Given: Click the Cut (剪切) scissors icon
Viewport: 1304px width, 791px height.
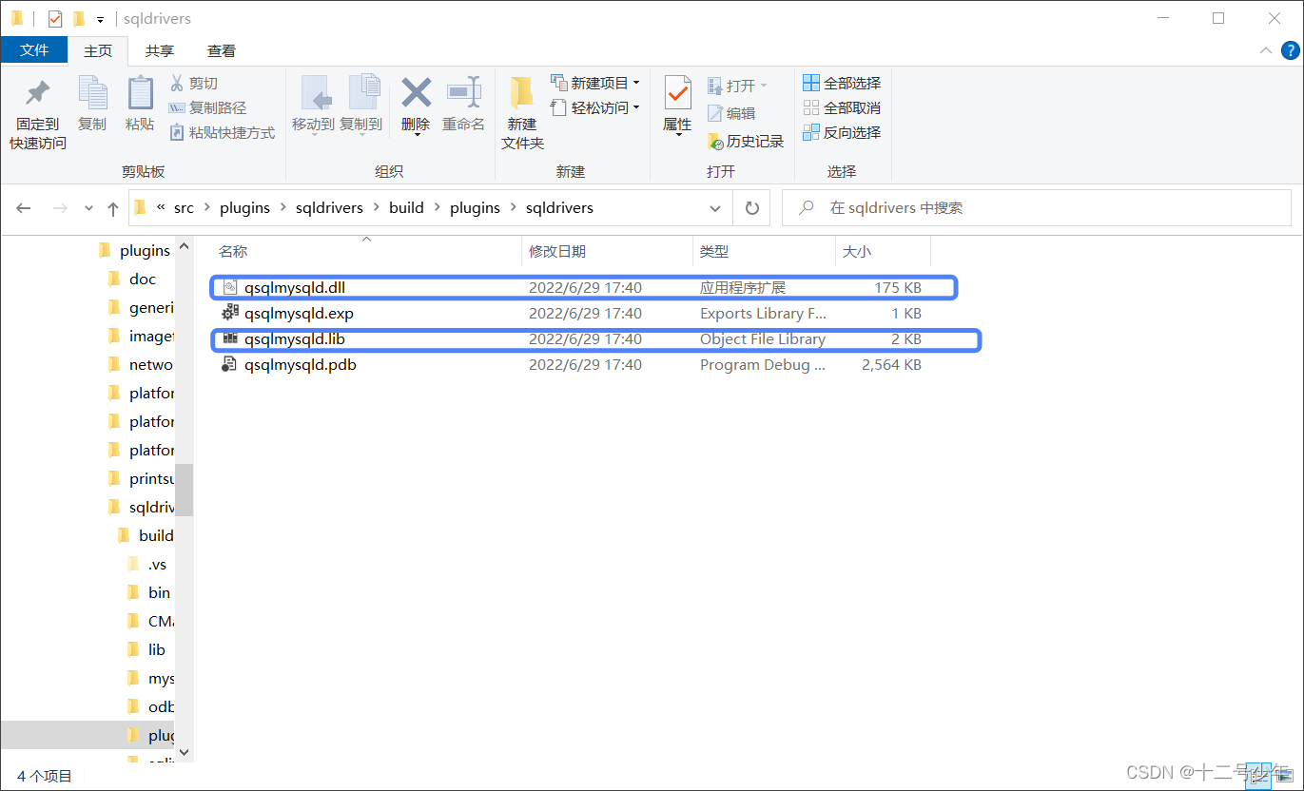Looking at the screenshot, I should coord(177,83).
